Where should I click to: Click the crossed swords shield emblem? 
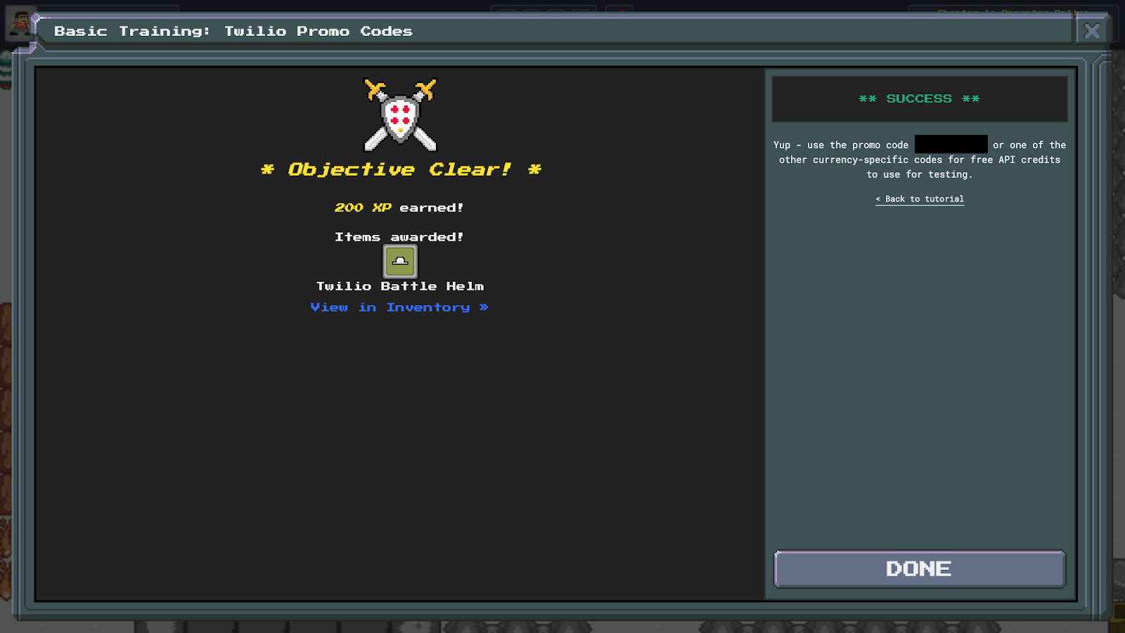400,115
